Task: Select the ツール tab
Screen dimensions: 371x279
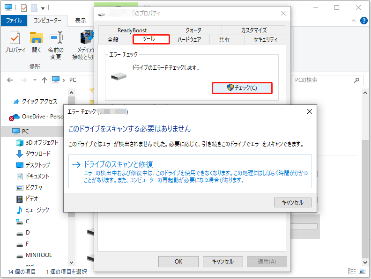Action: (151, 39)
